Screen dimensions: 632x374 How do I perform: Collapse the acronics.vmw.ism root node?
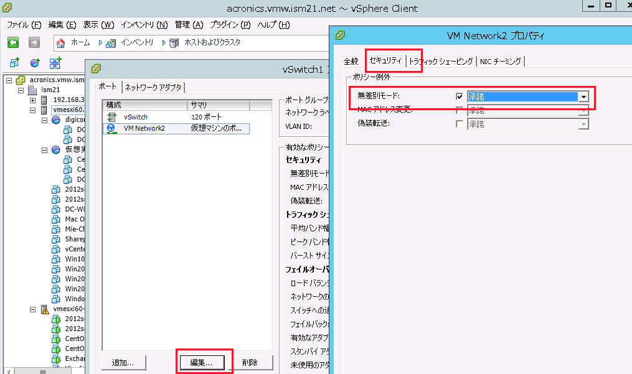click(9, 80)
